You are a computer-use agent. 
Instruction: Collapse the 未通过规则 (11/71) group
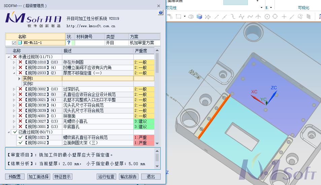9,57
